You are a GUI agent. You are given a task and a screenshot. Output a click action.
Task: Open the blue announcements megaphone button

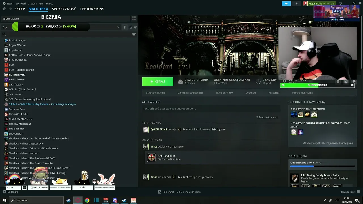[286, 3]
